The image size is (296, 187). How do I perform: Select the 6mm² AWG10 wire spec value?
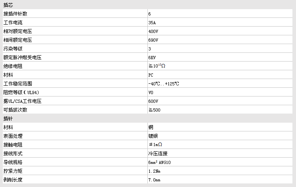[160, 162]
